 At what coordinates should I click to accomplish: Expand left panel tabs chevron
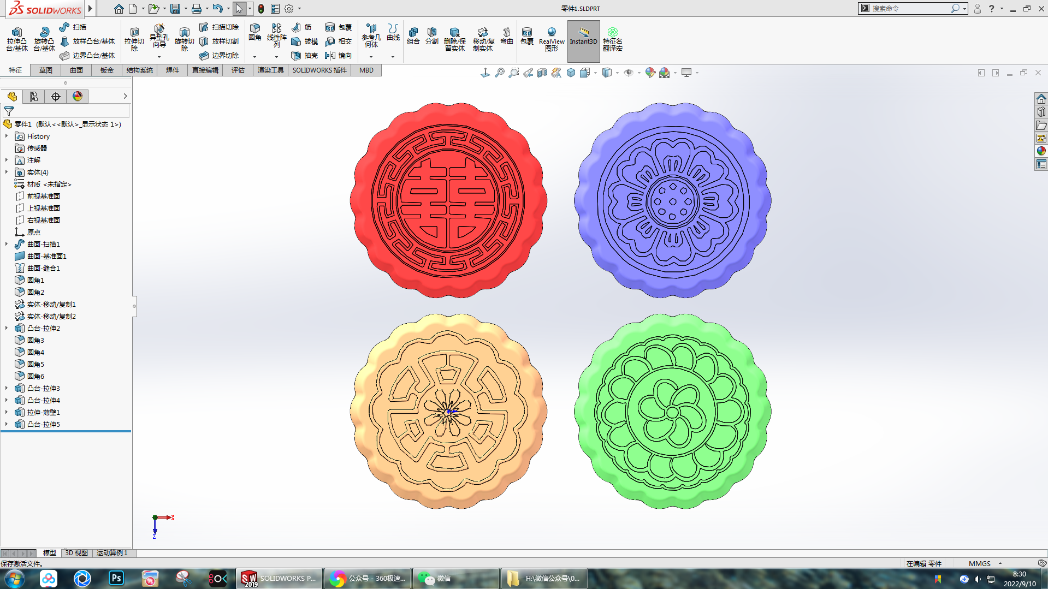click(125, 96)
